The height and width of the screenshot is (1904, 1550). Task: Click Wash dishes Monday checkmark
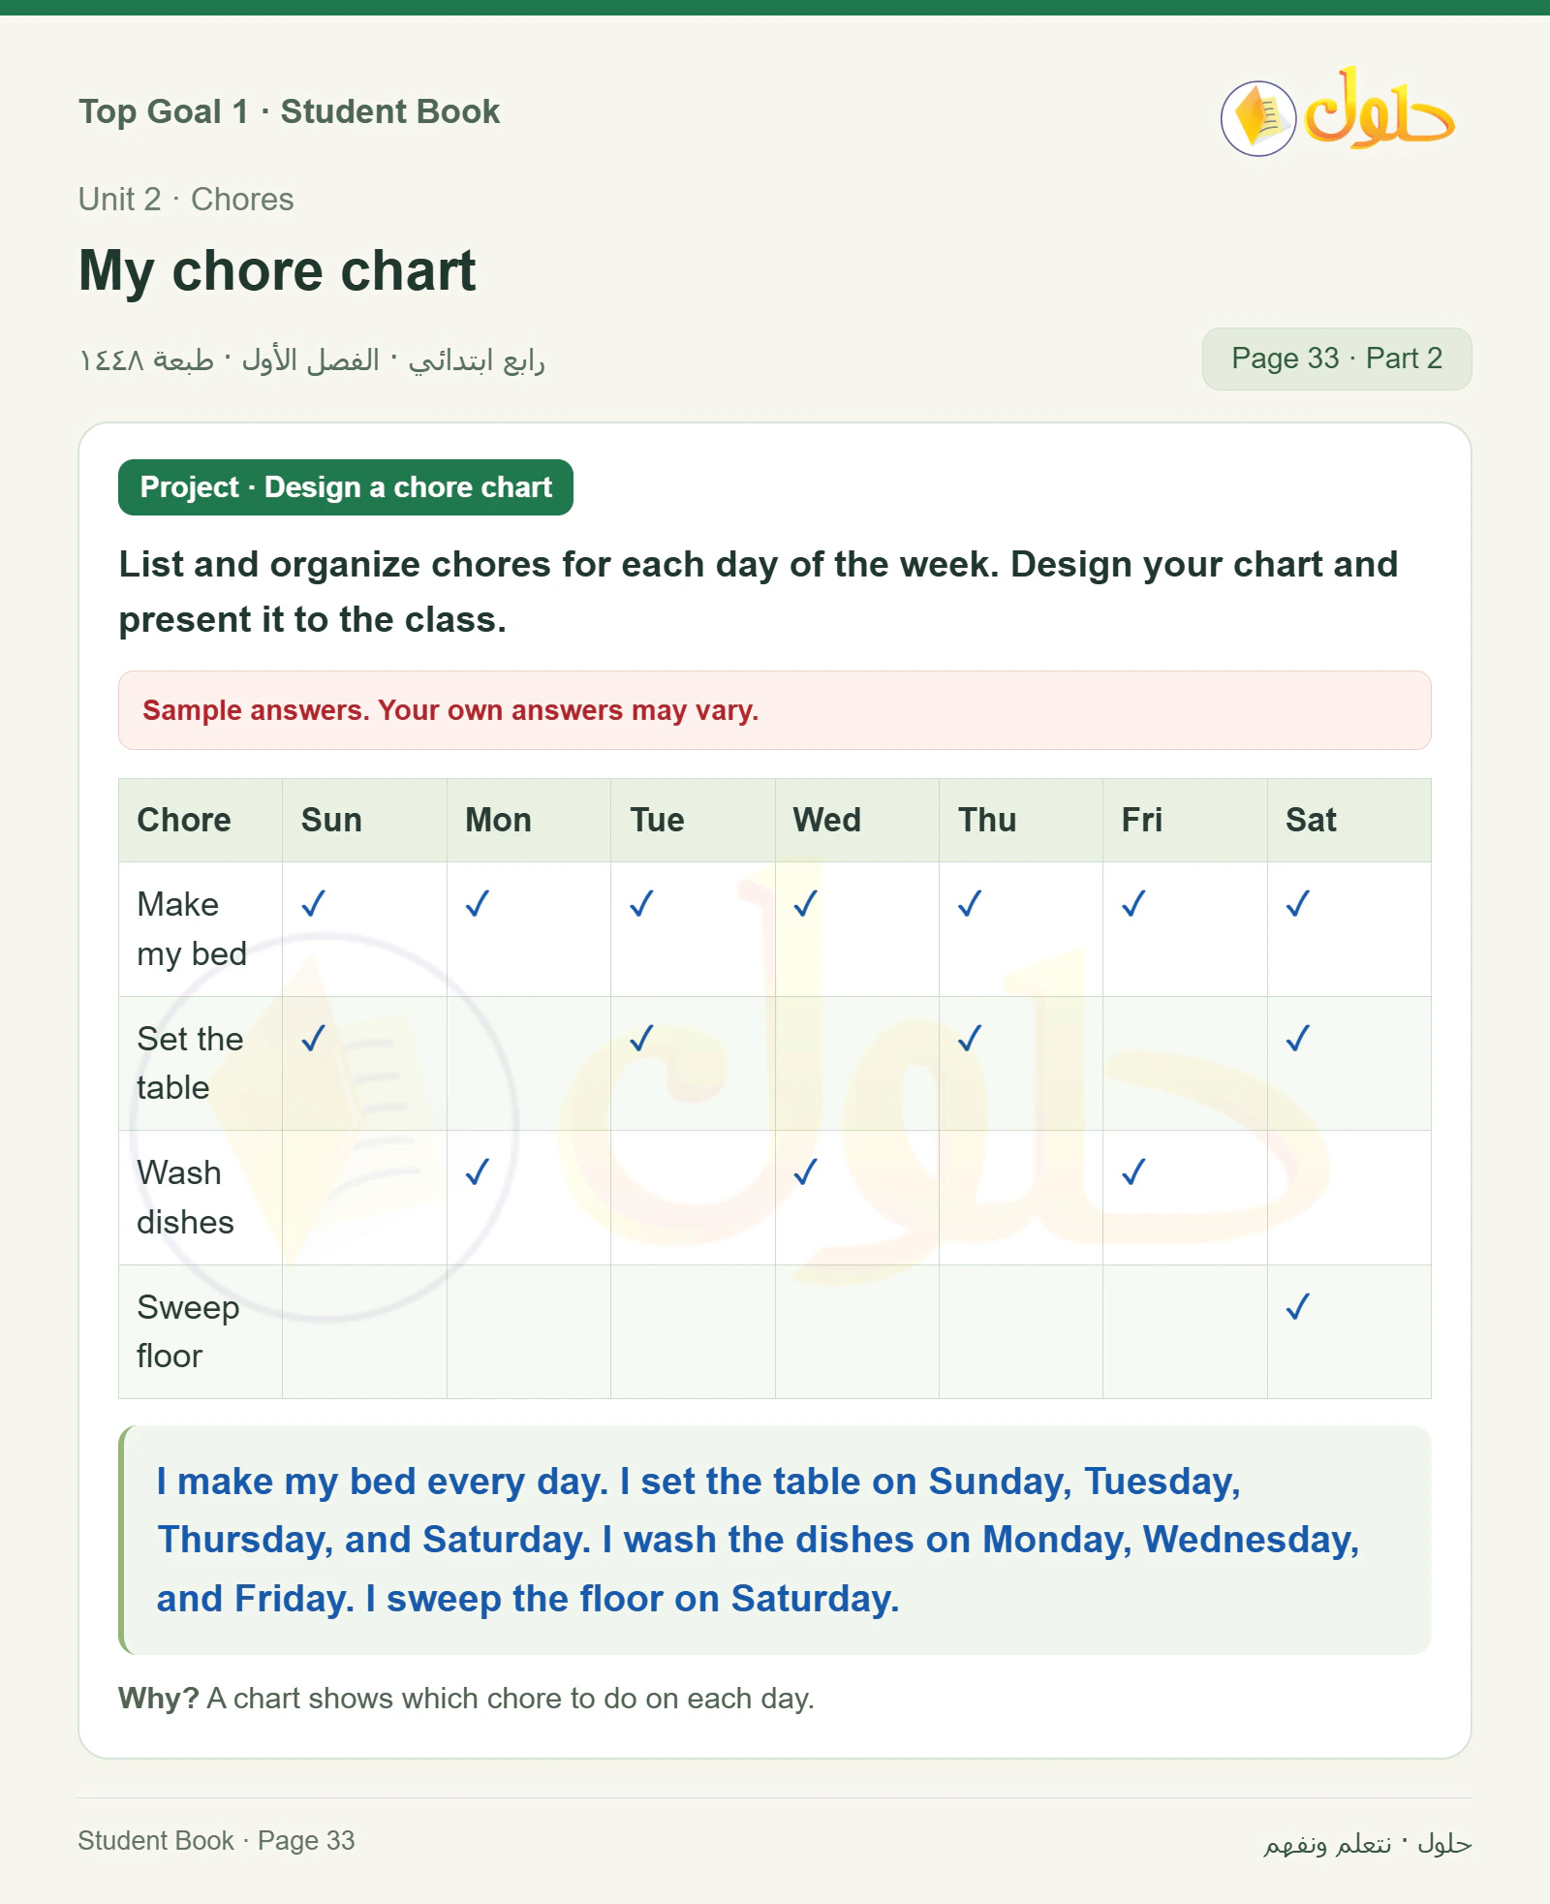(478, 1172)
